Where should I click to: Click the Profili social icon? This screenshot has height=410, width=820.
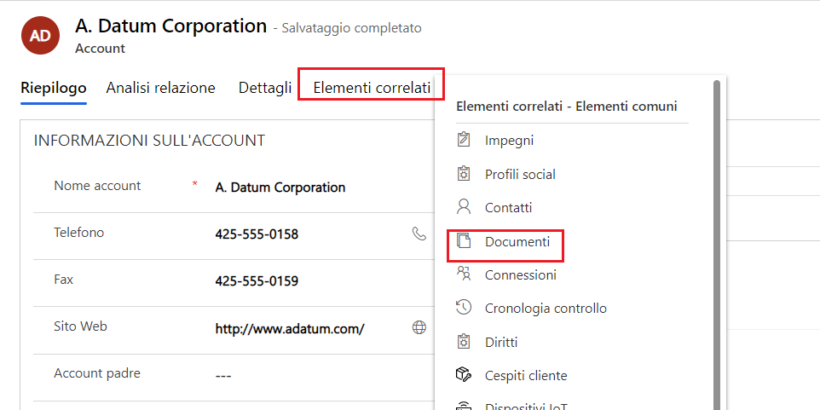coord(464,174)
